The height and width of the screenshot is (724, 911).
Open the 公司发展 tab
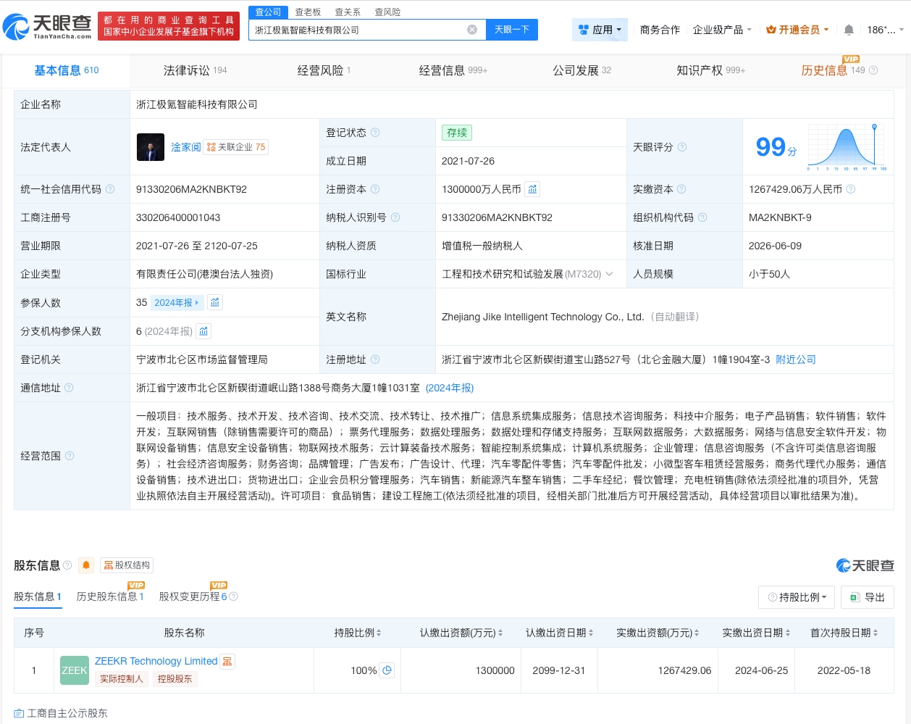582,70
